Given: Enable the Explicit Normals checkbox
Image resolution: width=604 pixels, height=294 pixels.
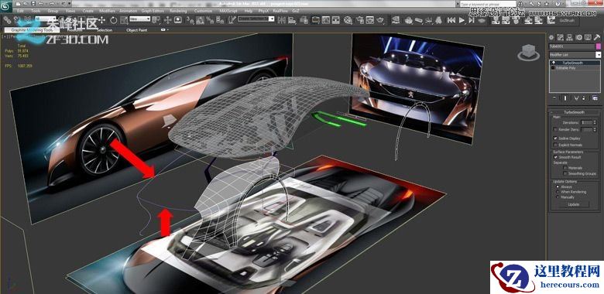Looking at the screenshot, I should [x=555, y=145].
